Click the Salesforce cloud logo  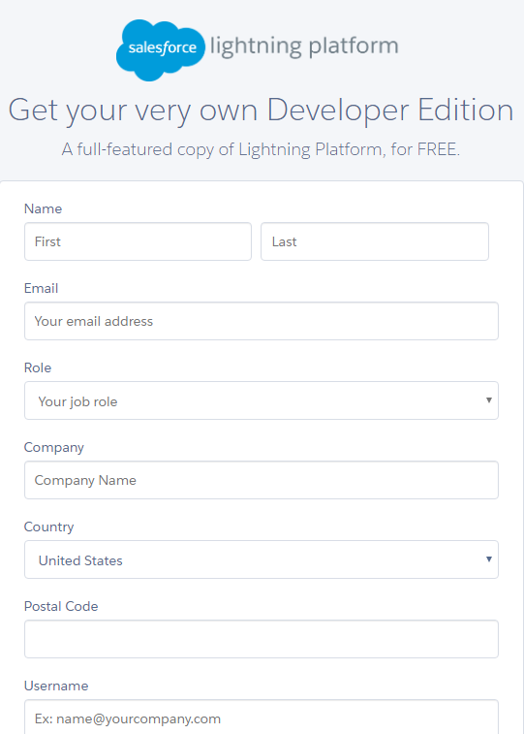[161, 50]
